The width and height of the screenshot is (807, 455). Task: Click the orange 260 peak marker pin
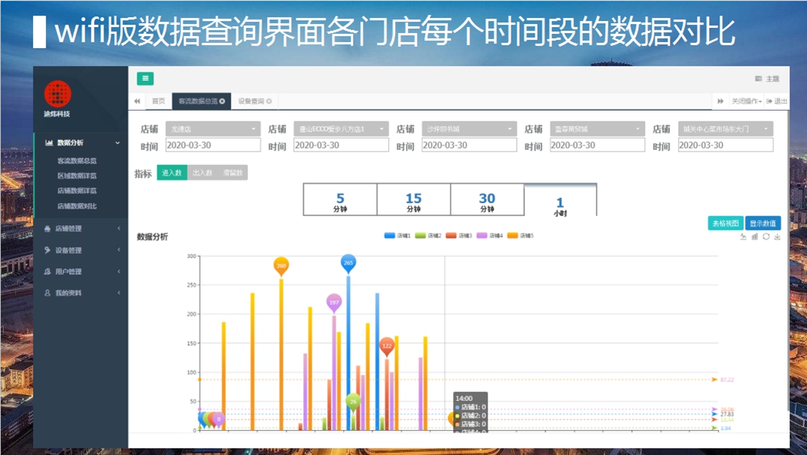click(281, 267)
